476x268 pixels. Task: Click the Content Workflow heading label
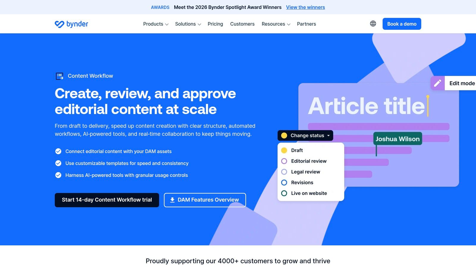tap(90, 76)
